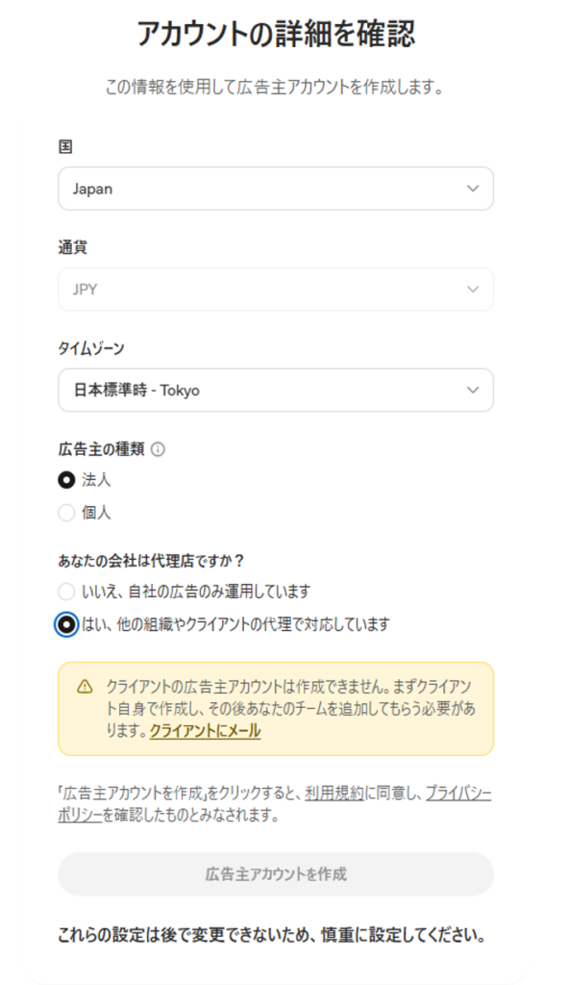Click the yellow client account warning box
The image size is (567, 985).
pyautogui.click(x=276, y=709)
